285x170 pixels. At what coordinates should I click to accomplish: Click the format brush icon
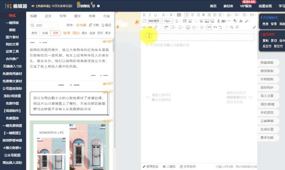coord(241,21)
